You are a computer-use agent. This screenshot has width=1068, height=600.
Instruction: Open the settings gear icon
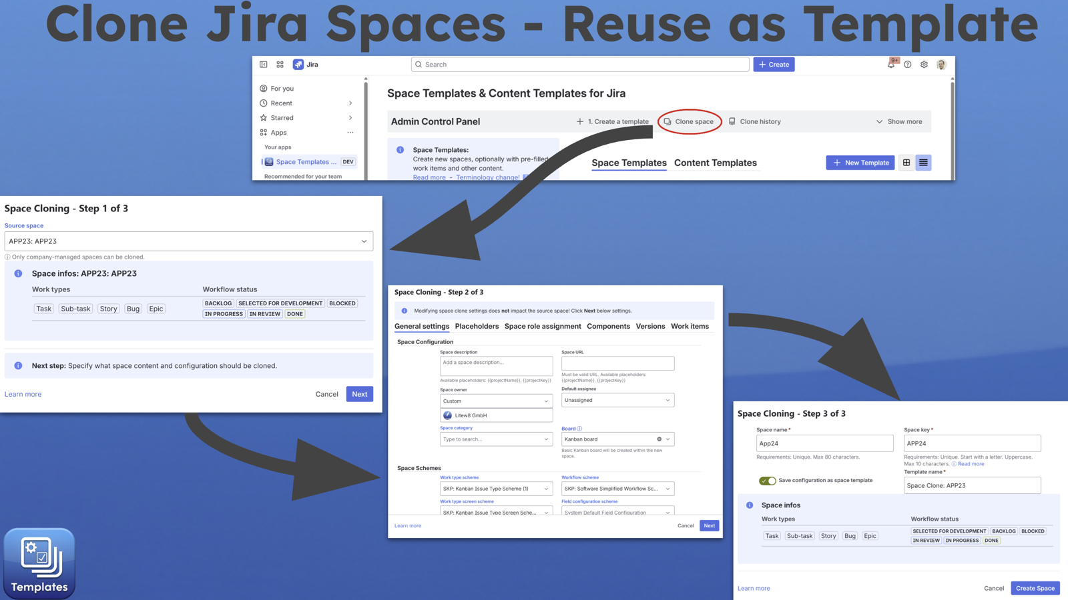point(924,64)
